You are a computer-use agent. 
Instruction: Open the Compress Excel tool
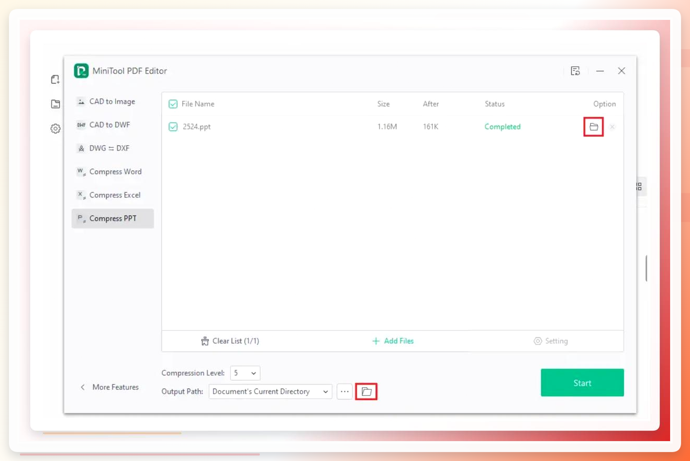click(x=113, y=195)
